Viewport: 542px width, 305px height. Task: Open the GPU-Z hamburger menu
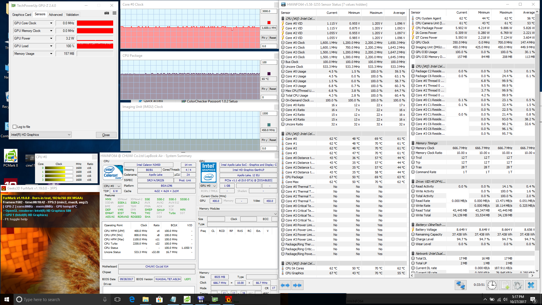[x=114, y=13]
